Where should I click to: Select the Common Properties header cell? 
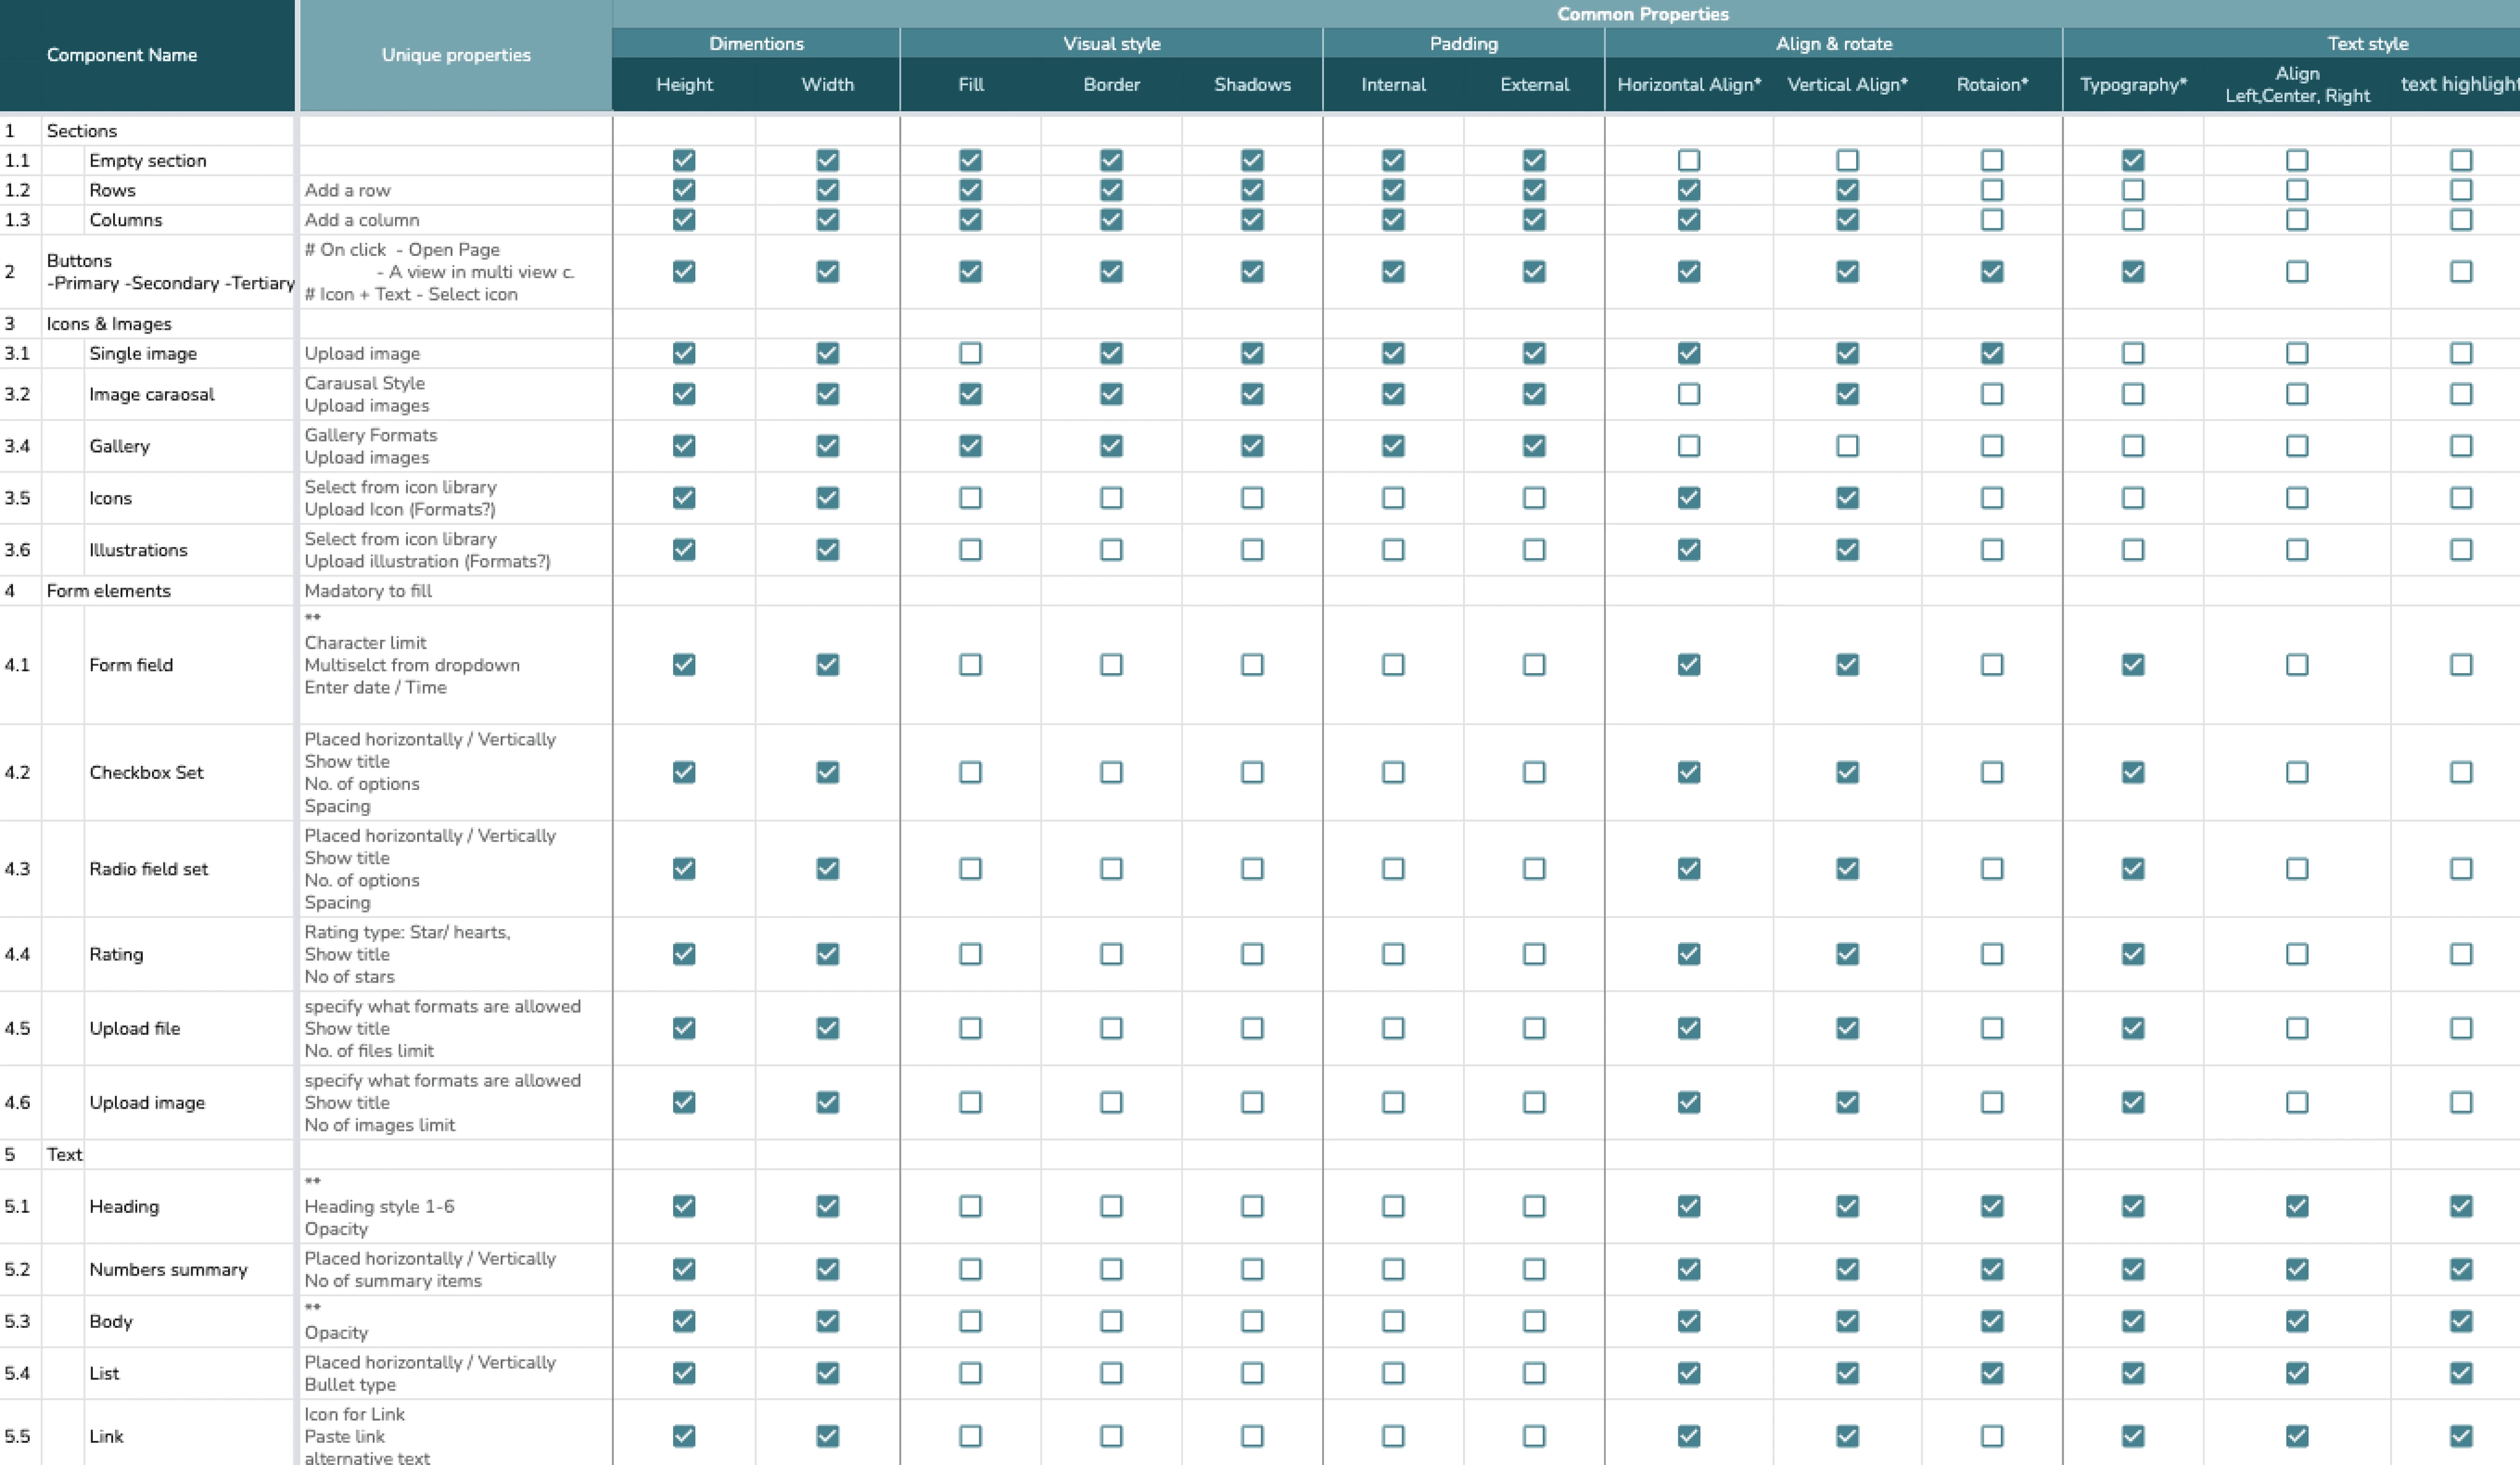[x=1642, y=14]
